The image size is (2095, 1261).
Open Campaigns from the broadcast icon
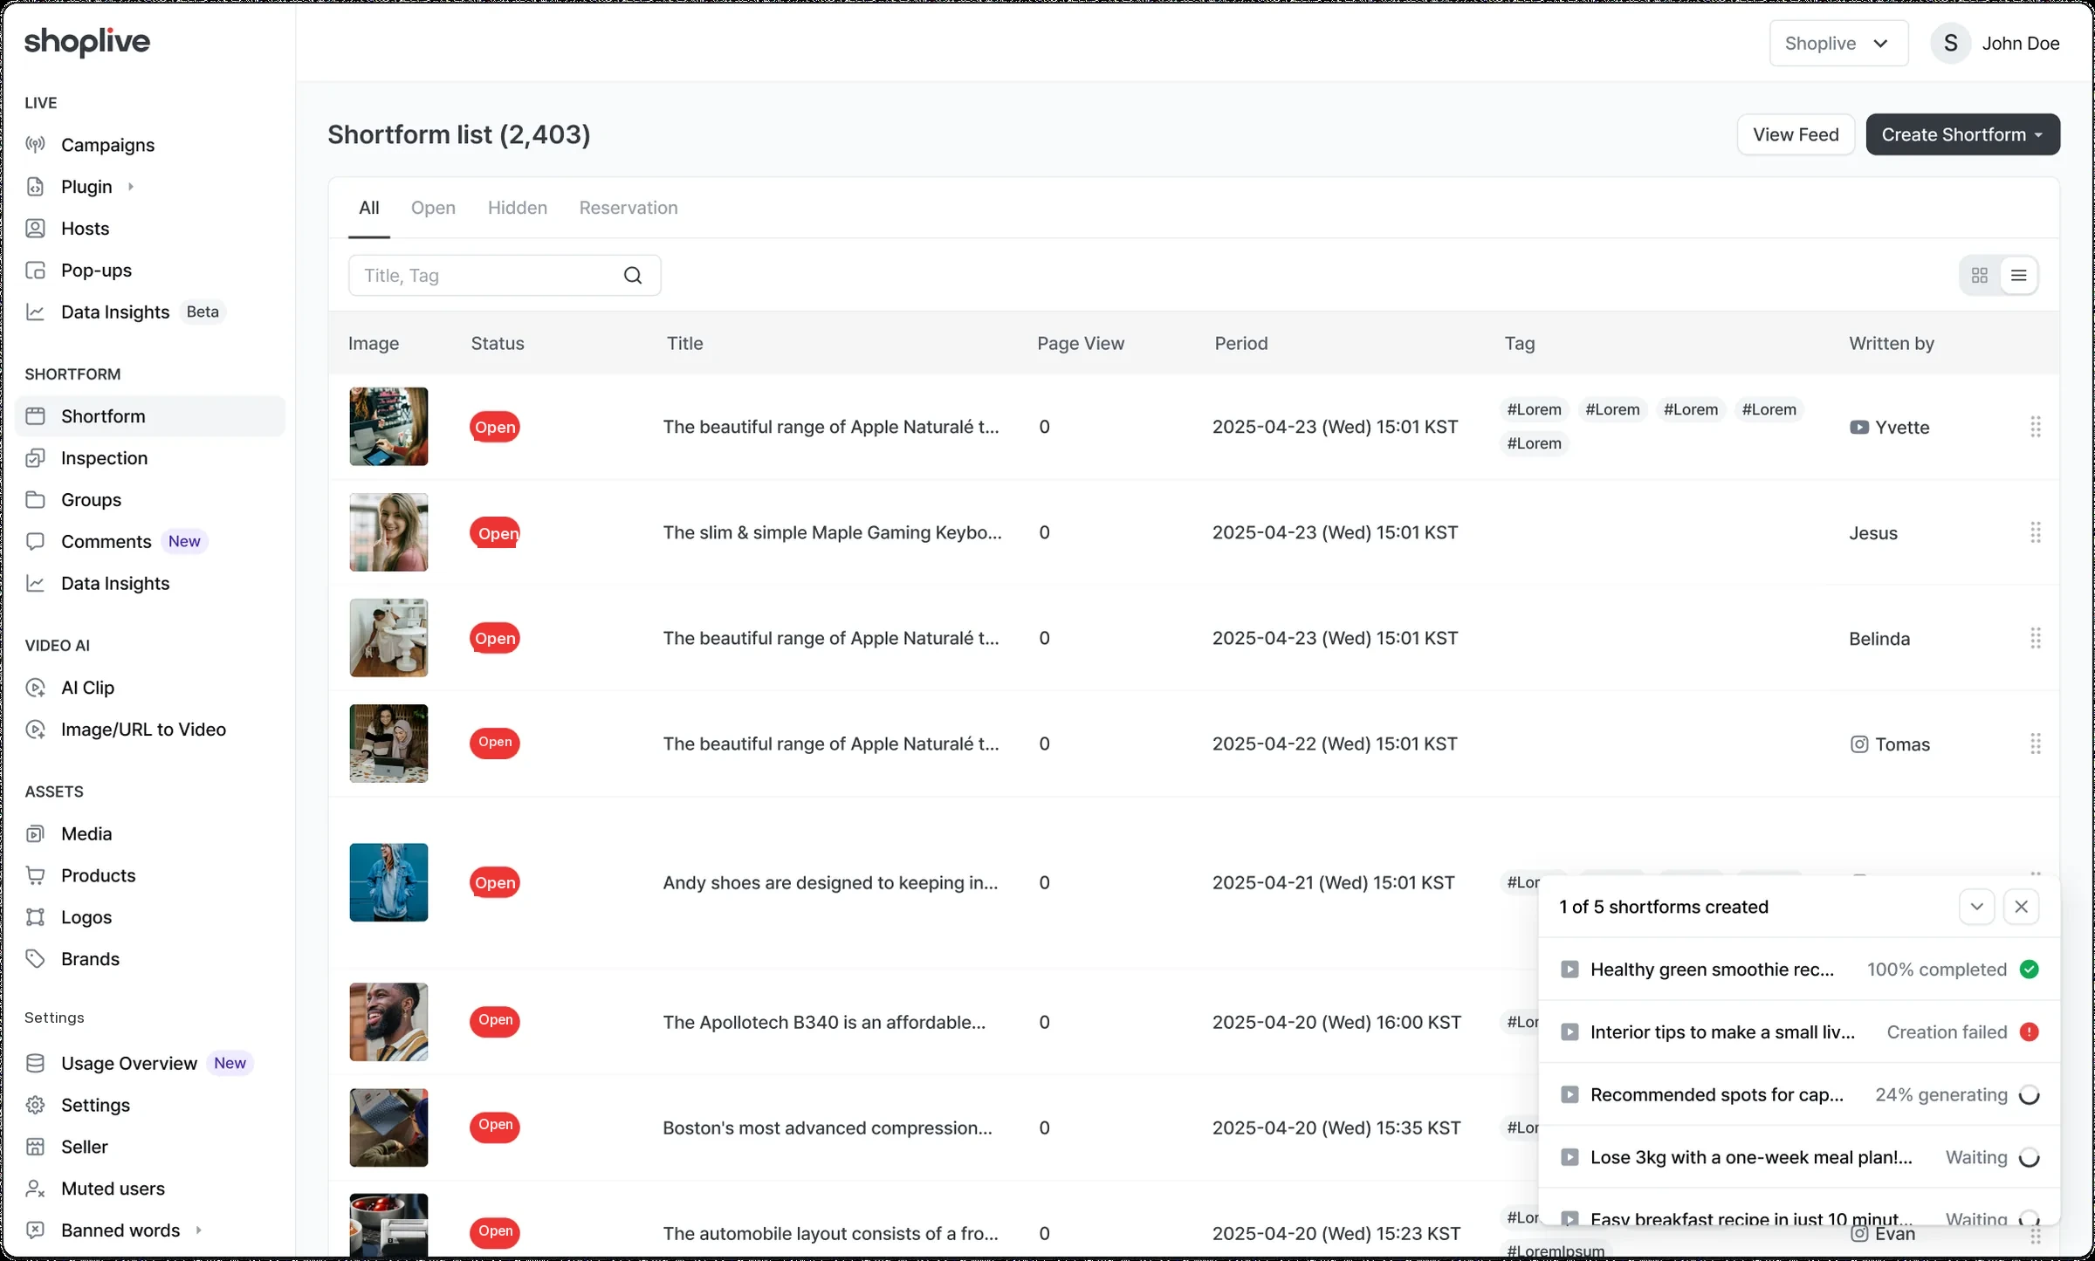point(35,145)
